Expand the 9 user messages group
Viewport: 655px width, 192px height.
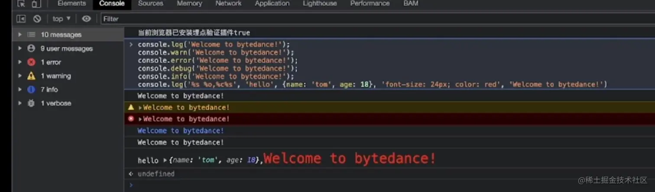click(x=19, y=49)
